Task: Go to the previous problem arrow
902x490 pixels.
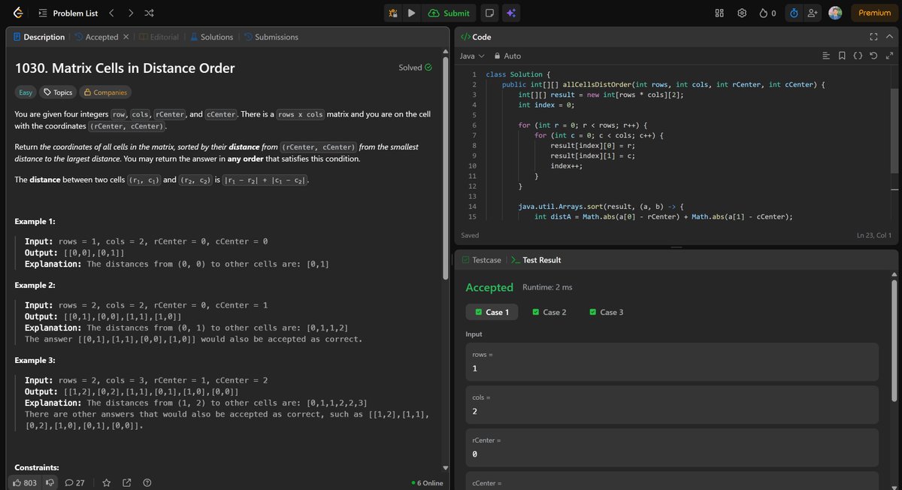Action: click(x=111, y=13)
